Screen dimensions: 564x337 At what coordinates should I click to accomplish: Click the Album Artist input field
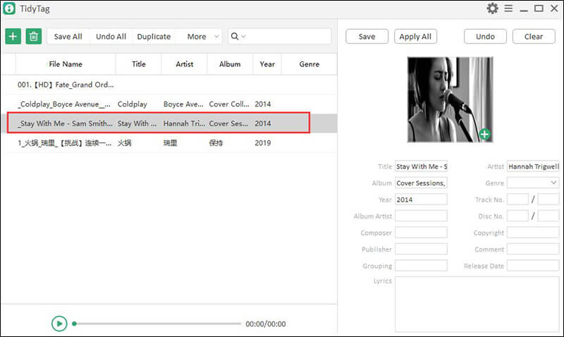(x=421, y=216)
